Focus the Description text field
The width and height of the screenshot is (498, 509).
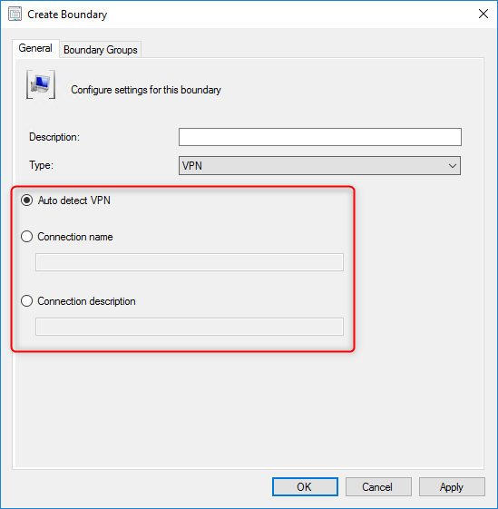(320, 137)
